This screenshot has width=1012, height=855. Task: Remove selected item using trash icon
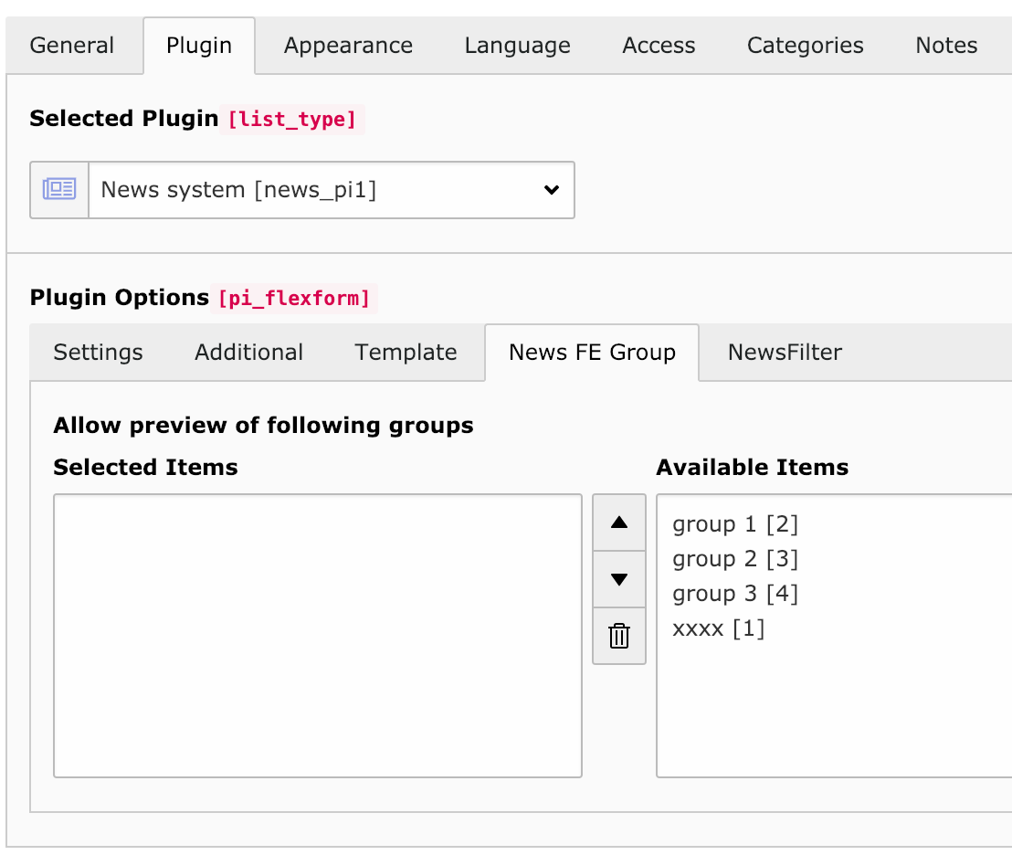[619, 636]
